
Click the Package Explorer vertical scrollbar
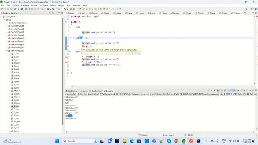click(x=63, y=71)
